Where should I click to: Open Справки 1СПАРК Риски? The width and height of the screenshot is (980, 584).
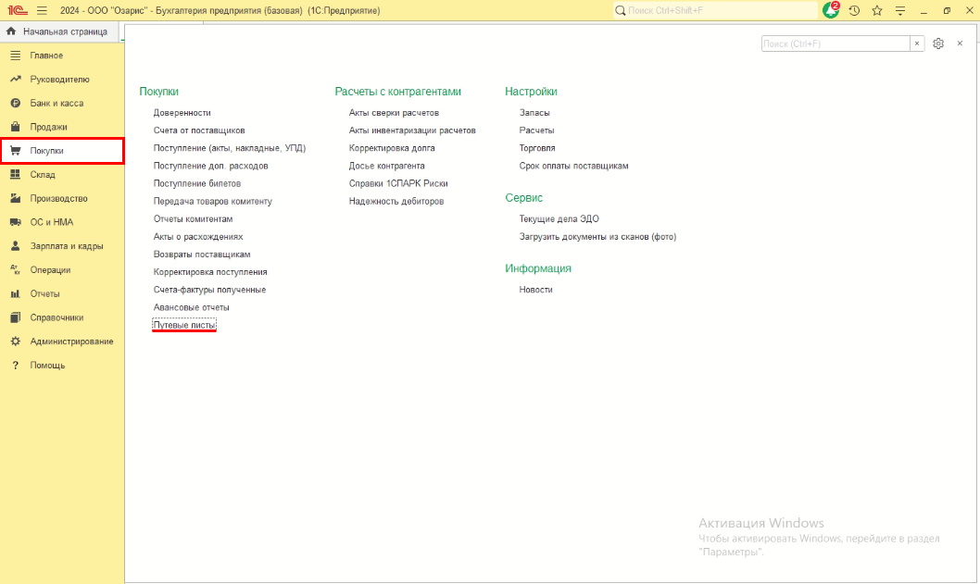coord(398,183)
